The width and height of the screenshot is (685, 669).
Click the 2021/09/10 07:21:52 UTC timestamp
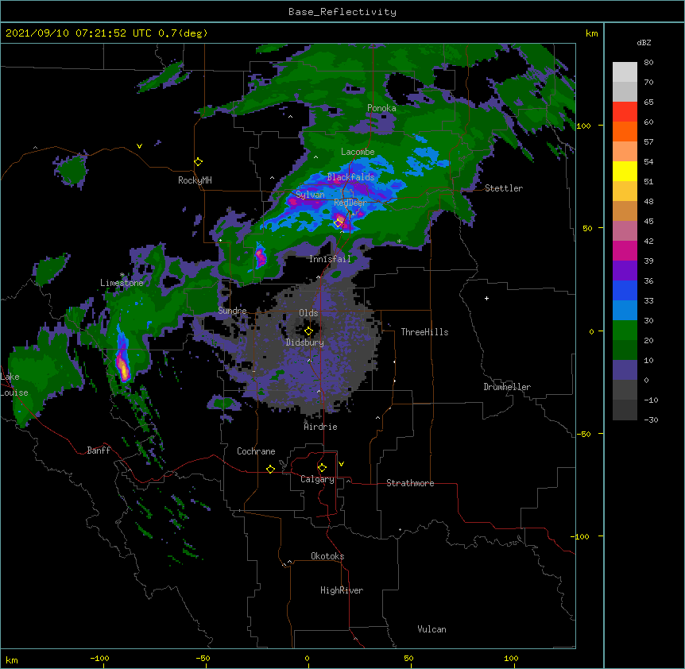click(79, 33)
